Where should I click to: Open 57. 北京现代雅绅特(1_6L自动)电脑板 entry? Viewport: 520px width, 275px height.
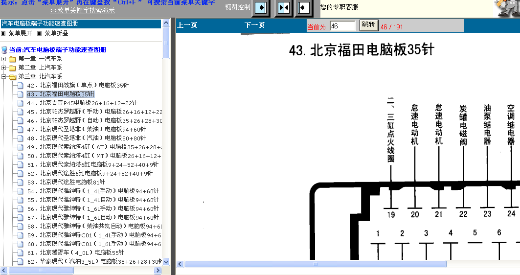pyautogui.click(x=93, y=217)
